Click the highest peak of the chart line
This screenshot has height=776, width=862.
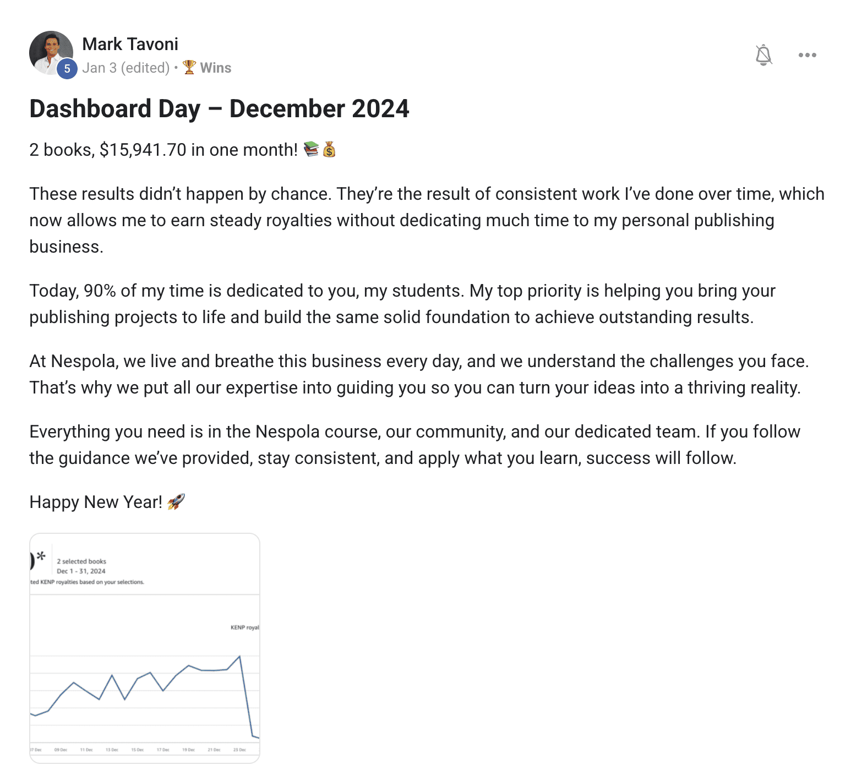[x=239, y=656]
